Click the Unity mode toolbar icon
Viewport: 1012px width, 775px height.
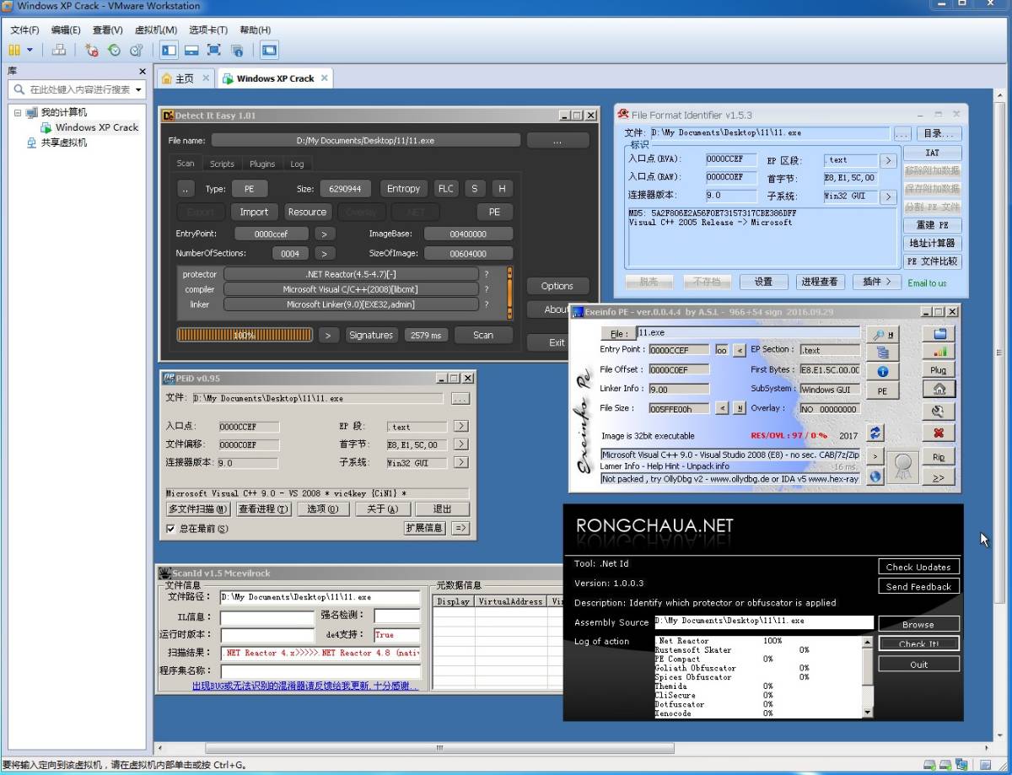point(237,50)
